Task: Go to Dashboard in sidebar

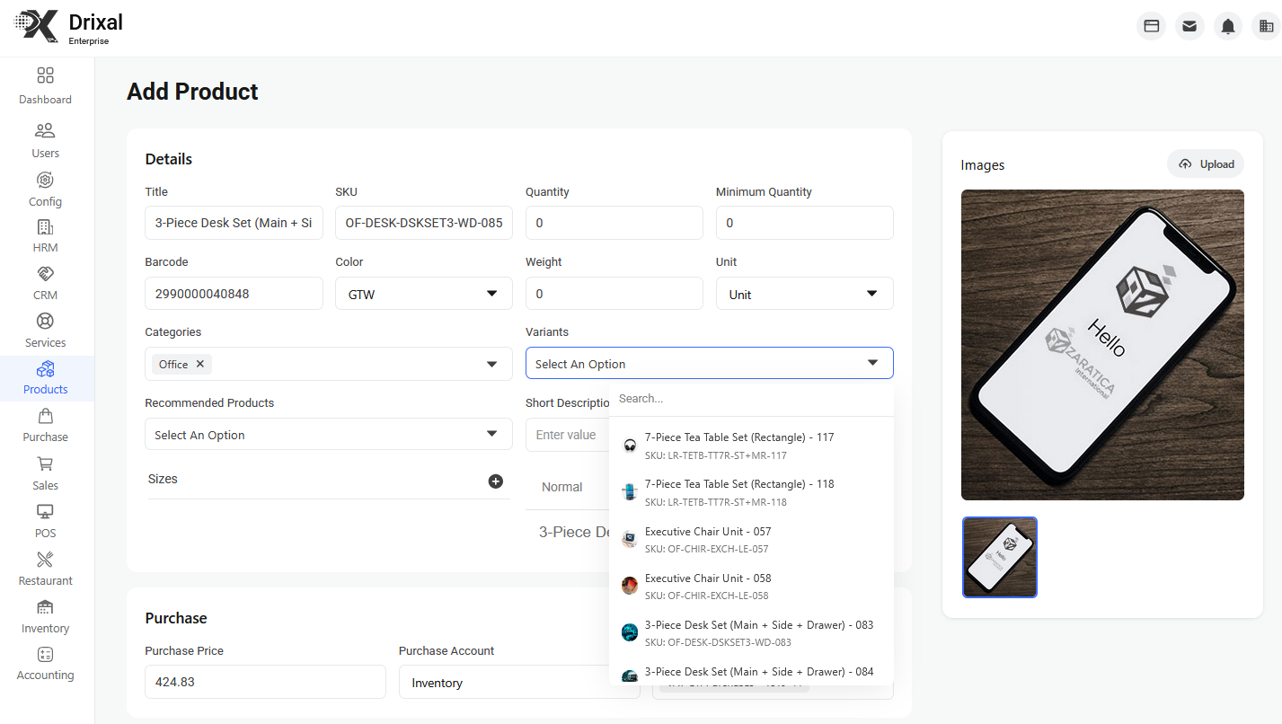Action: 45,85
